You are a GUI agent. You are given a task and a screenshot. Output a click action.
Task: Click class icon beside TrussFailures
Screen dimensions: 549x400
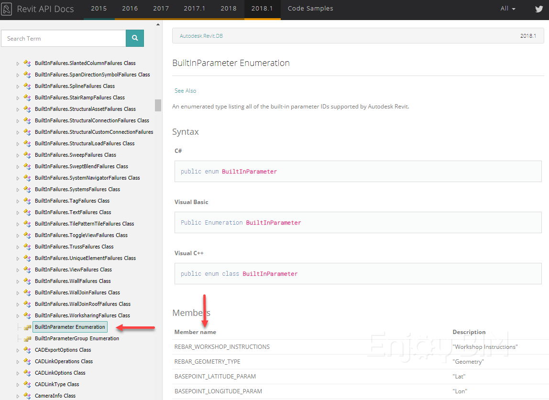point(27,247)
